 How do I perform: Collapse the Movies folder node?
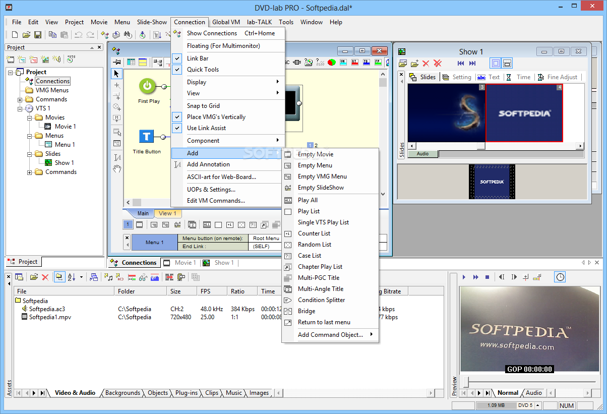click(x=30, y=117)
